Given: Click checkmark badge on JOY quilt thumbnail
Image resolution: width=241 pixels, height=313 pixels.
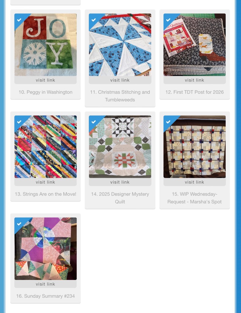Looking at the screenshot, I should 19,20.
